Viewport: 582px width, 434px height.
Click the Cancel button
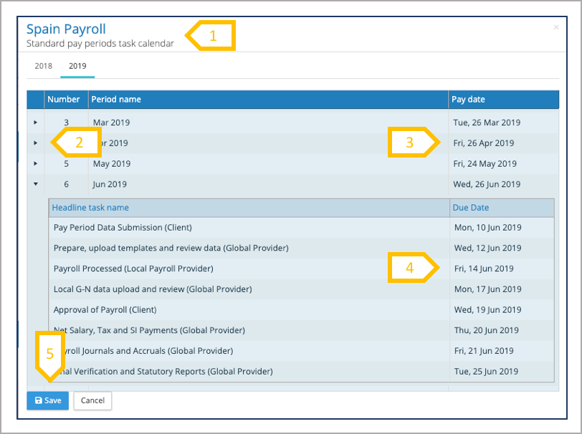click(92, 401)
